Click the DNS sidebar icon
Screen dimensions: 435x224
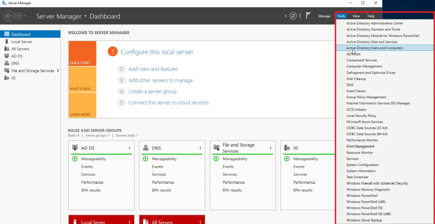tap(7, 63)
